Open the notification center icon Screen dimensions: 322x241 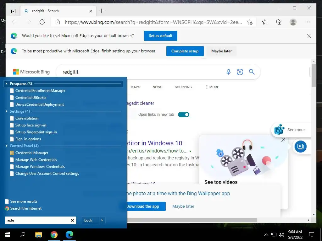[312, 235]
